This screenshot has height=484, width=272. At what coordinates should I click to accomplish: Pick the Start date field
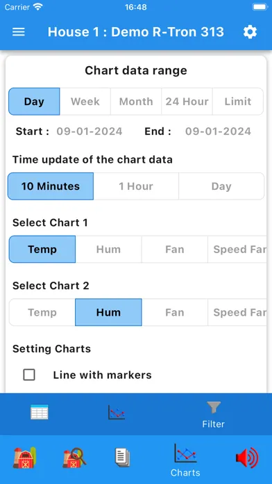(x=90, y=131)
